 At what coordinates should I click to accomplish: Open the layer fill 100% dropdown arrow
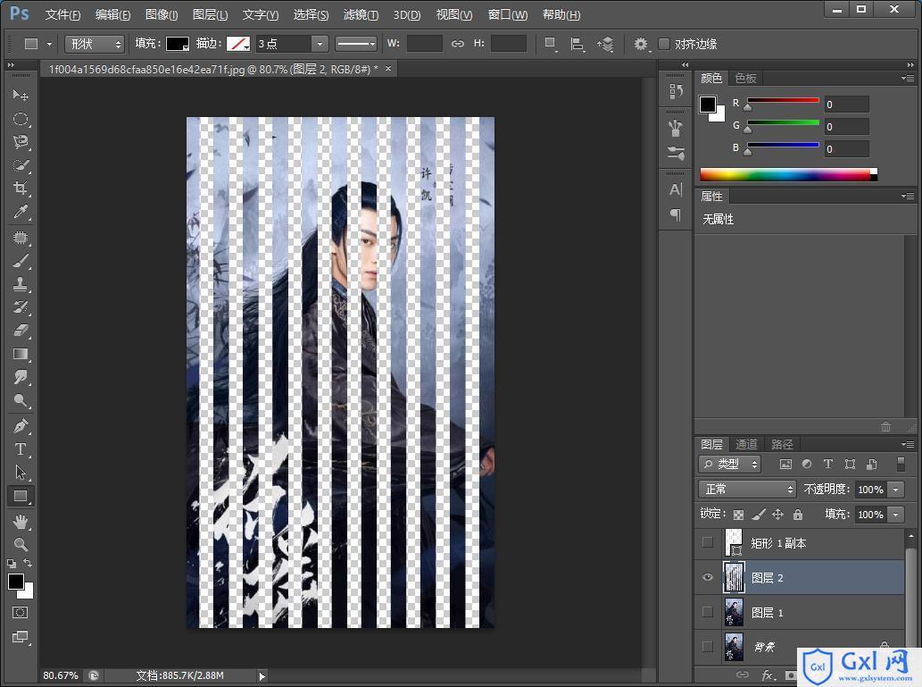point(895,515)
